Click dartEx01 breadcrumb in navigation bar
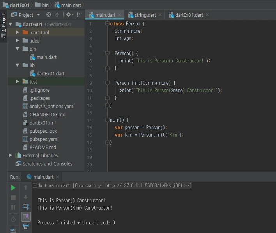 tap(16, 5)
